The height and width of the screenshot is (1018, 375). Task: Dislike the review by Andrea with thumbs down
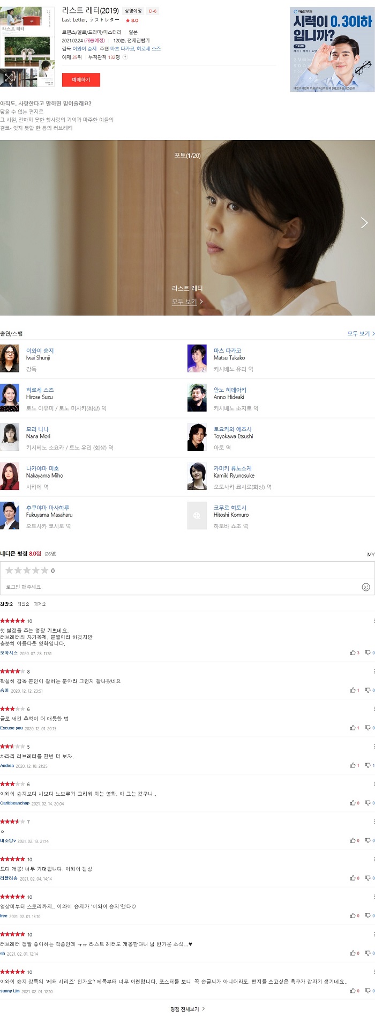click(367, 765)
